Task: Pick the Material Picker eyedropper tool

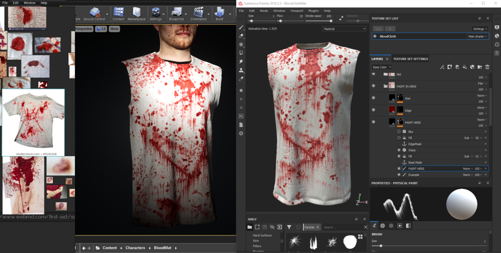Action: 241,79
